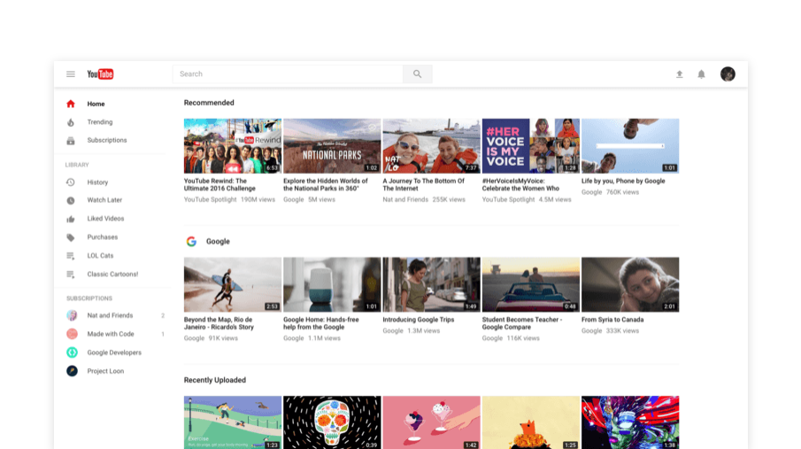Open title 'A Journey To The Bottom Of The Internet'
Image resolution: width=801 pixels, height=449 pixels.
423,184
